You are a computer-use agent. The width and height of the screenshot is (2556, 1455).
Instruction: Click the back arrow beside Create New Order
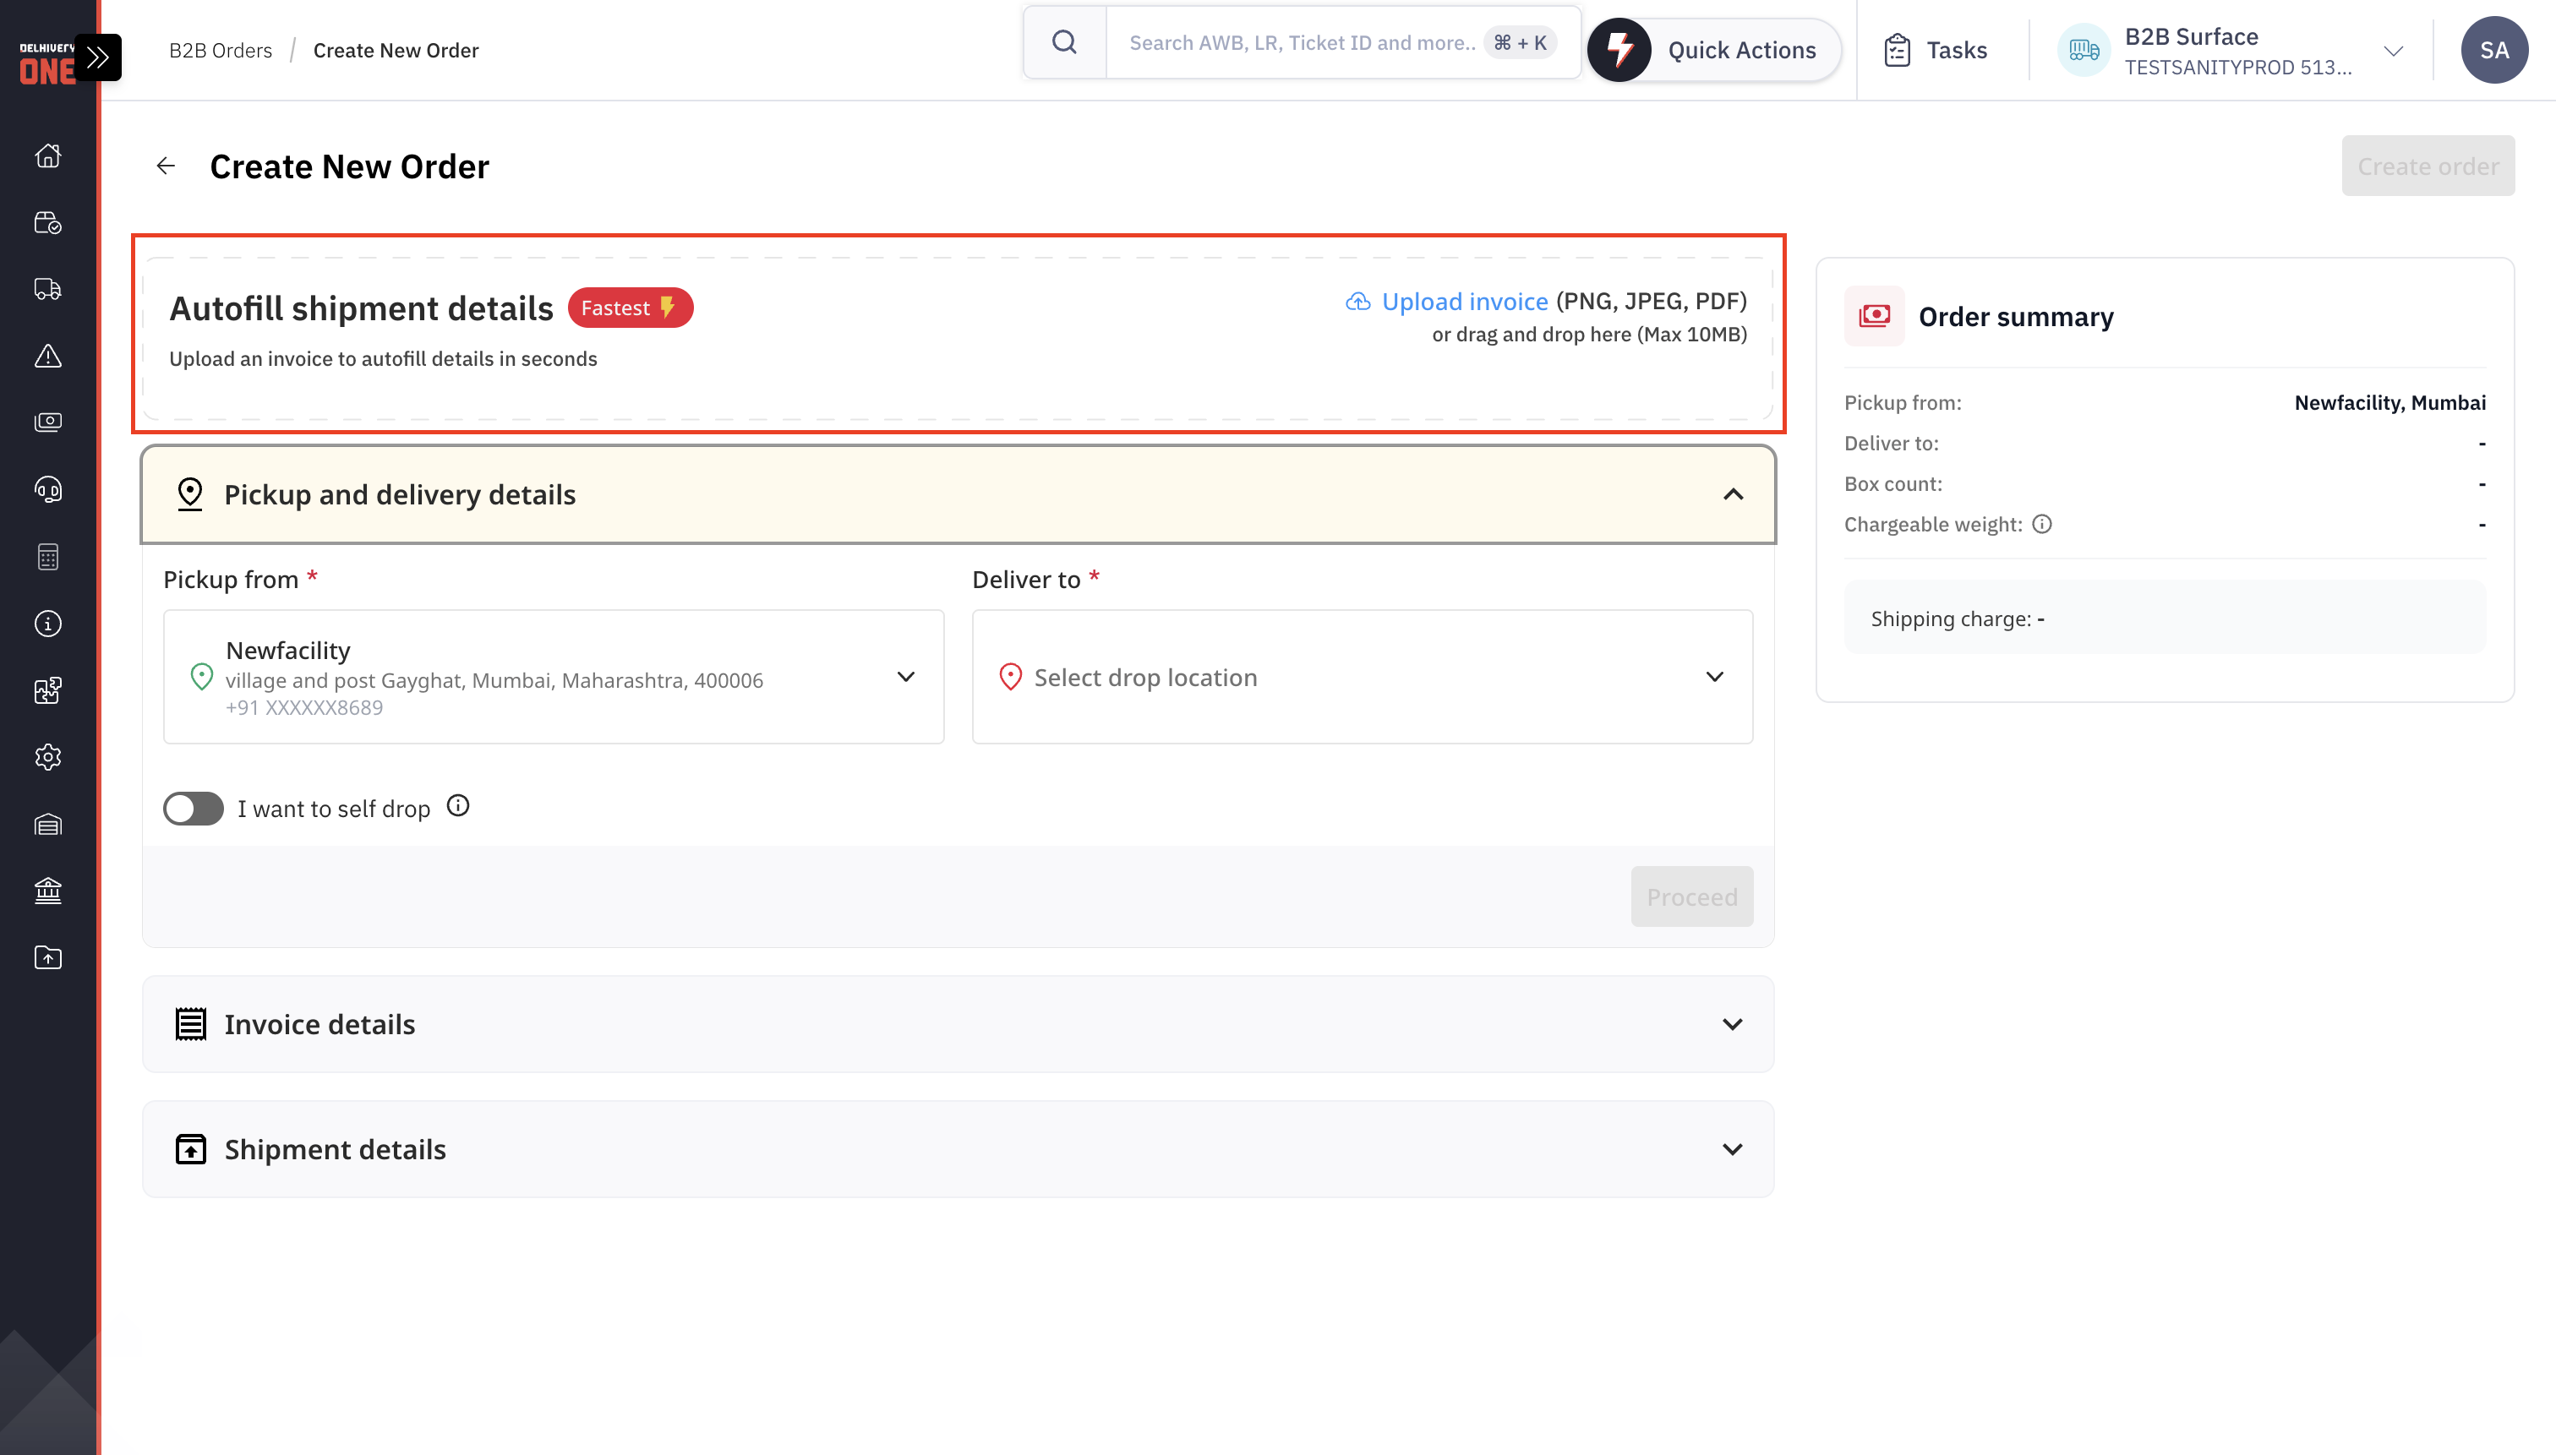(166, 166)
